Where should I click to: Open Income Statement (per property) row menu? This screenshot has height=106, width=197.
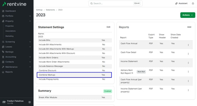point(188,90)
